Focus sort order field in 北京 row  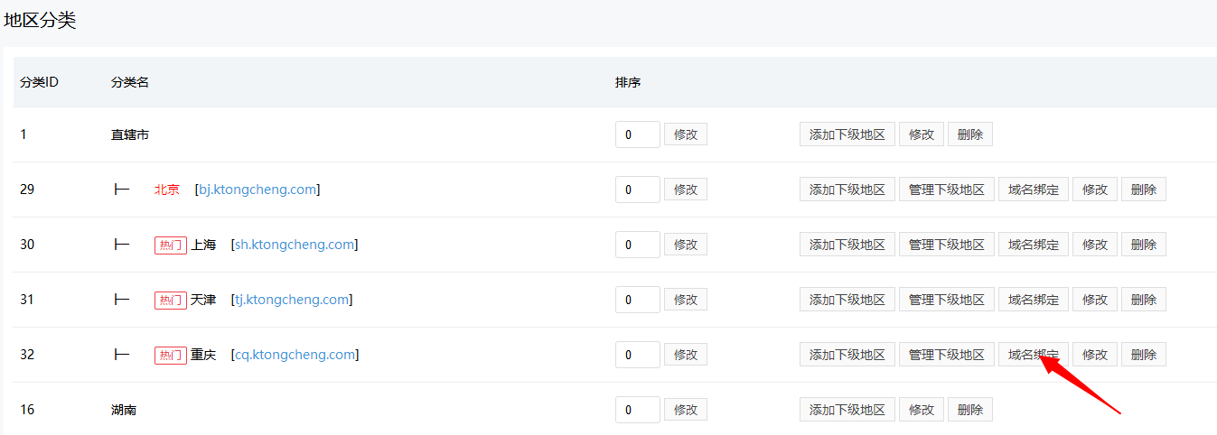(637, 190)
